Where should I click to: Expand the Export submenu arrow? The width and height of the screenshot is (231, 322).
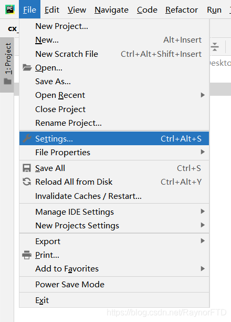[203, 241]
